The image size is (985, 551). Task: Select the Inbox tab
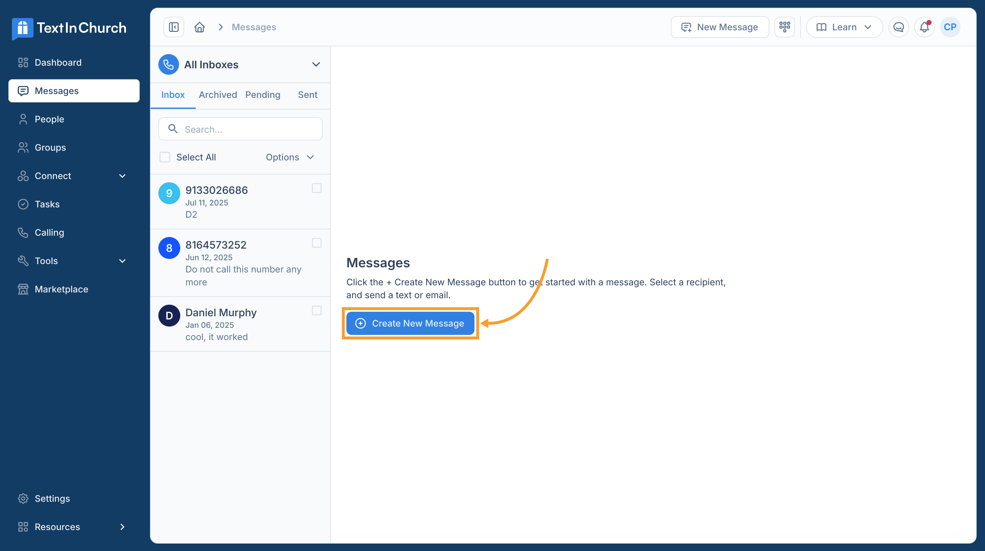(173, 94)
